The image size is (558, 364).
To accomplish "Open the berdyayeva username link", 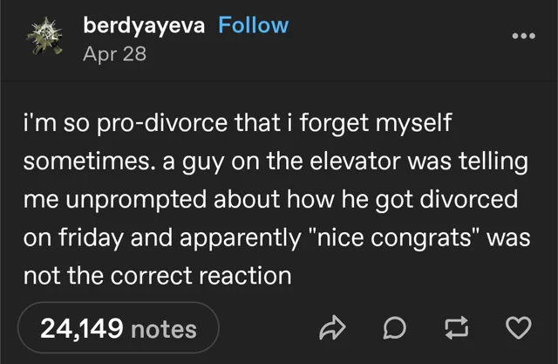I will click(x=145, y=25).
